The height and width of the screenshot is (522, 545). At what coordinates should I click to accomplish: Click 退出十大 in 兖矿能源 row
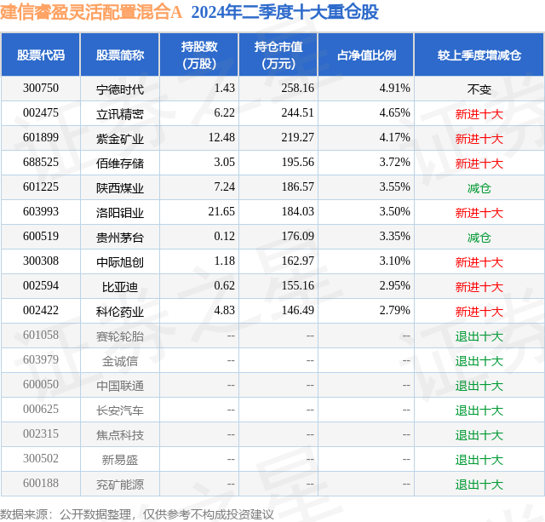[x=479, y=485]
